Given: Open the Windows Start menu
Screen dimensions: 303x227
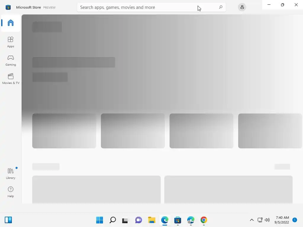Looking at the screenshot, I should (99, 220).
